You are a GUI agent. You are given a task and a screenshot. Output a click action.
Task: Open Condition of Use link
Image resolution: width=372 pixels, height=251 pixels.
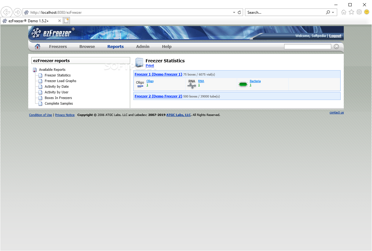[x=40, y=115]
